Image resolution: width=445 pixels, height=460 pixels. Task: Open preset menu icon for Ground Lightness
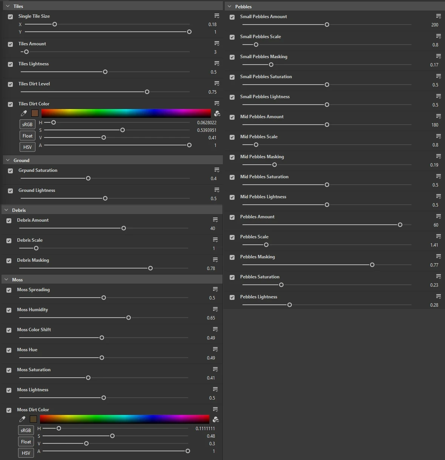pyautogui.click(x=217, y=190)
